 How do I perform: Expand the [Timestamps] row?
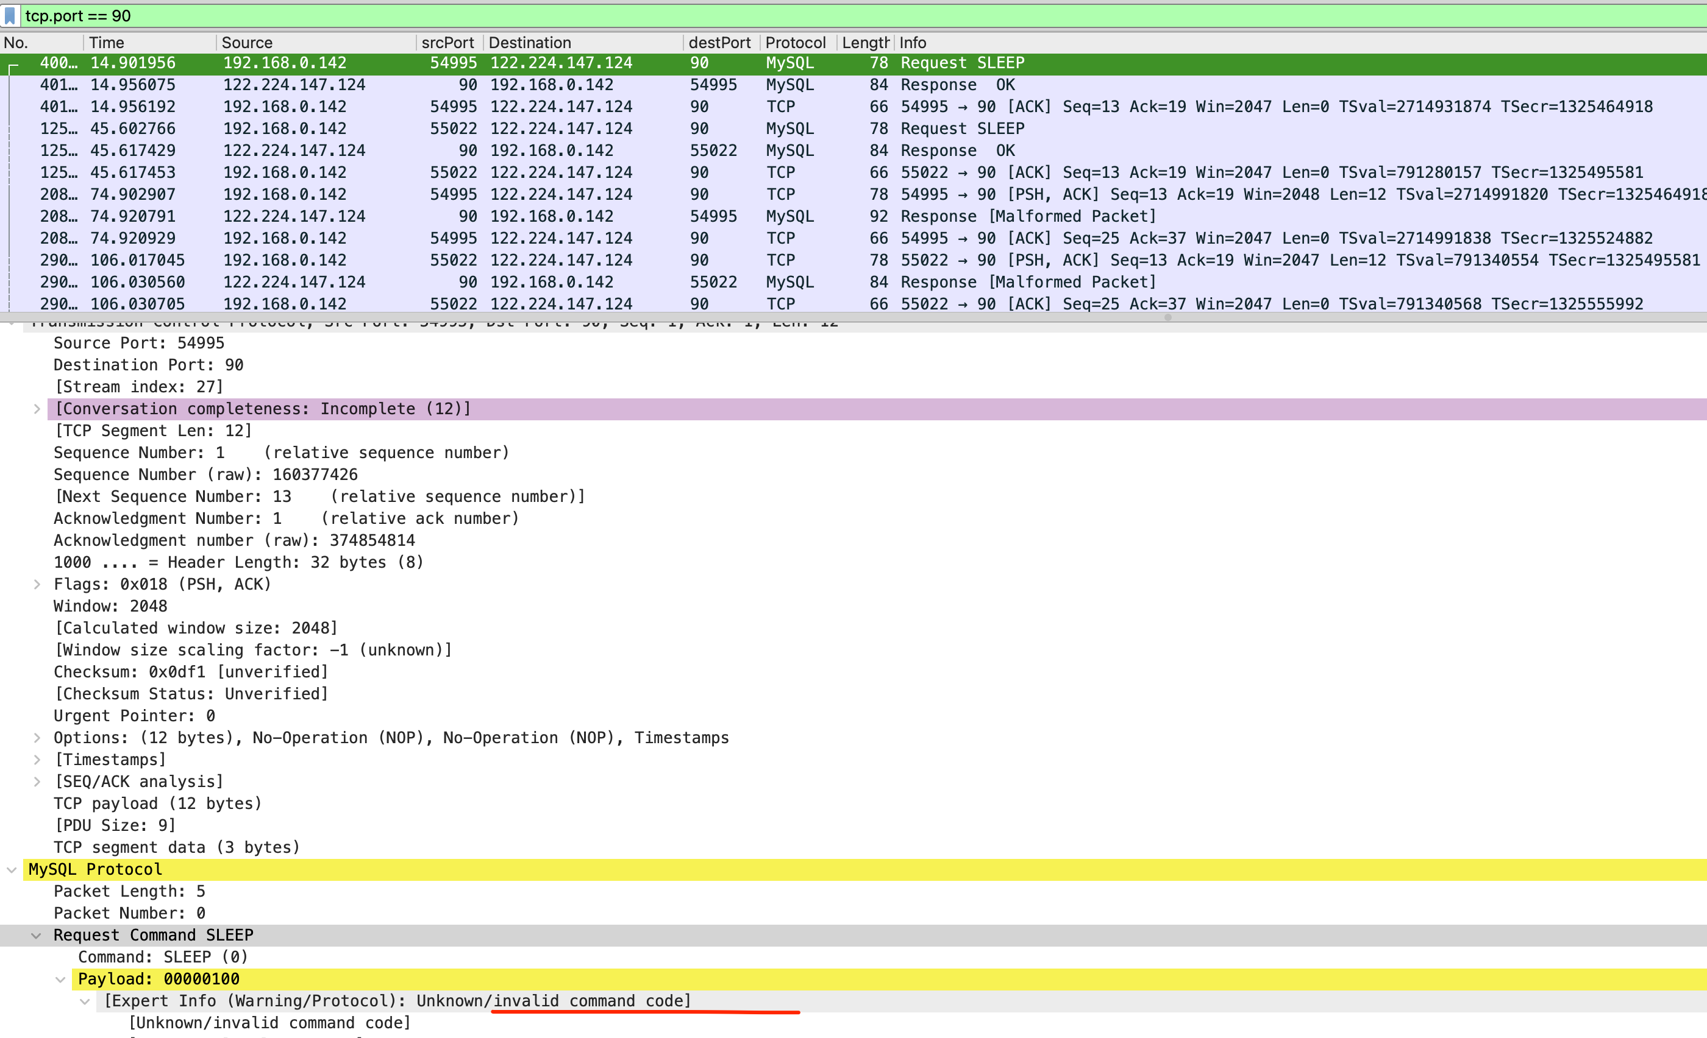pyautogui.click(x=37, y=760)
